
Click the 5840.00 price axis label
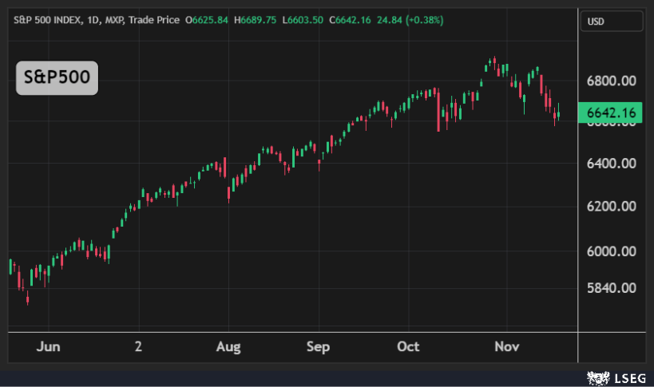[x=611, y=288]
